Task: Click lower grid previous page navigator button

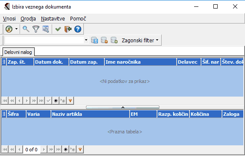Action: point(12,150)
